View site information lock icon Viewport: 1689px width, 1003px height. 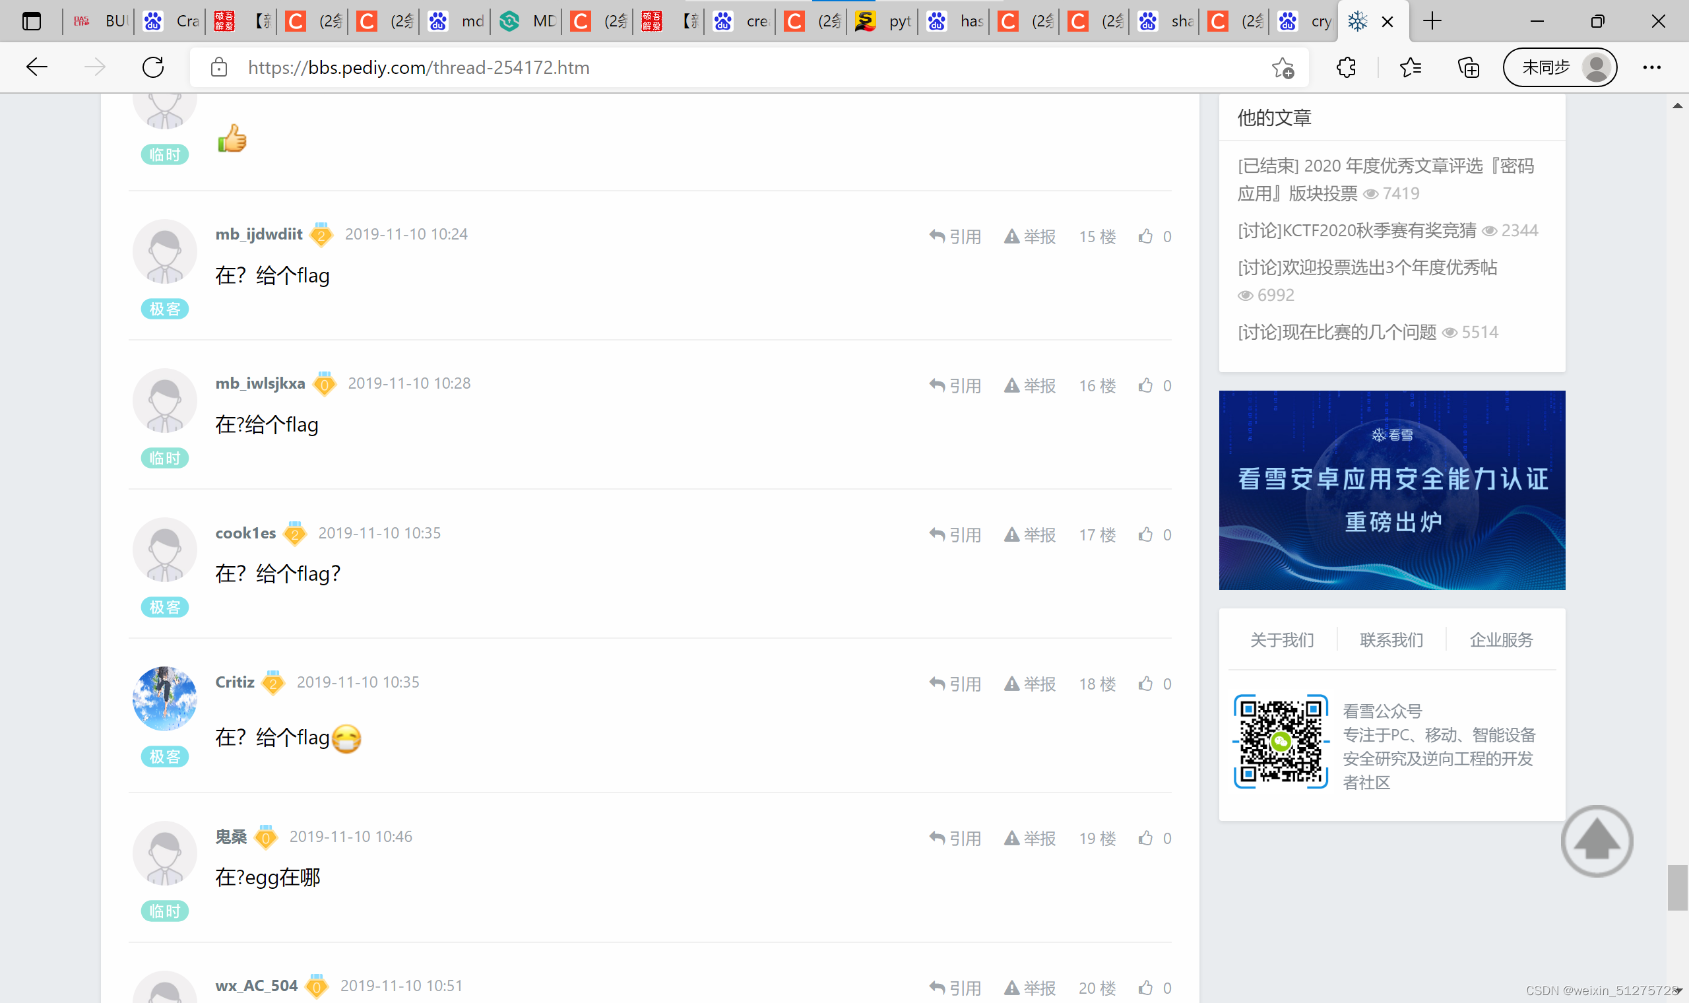(x=219, y=67)
